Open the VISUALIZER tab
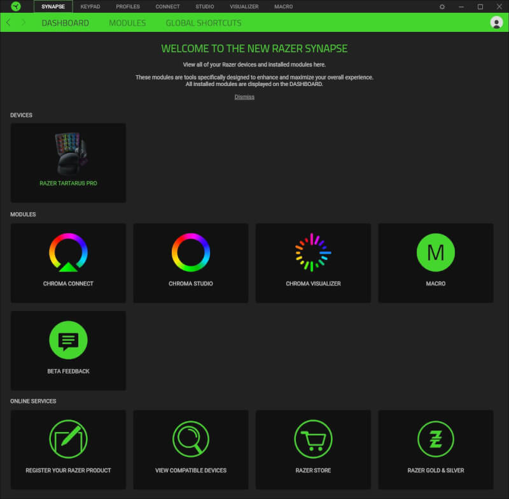The image size is (509, 499). pos(244,6)
